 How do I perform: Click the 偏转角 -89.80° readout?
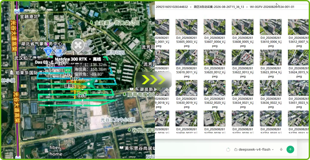tap(89, 74)
